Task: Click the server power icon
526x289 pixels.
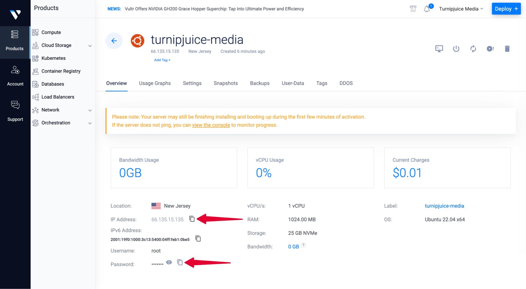Action: (456, 48)
